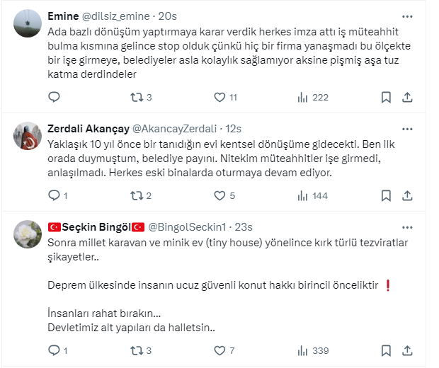The height and width of the screenshot is (368, 439).
Task: Reply to Zerdali Akançay's tweet
Action: (x=54, y=195)
